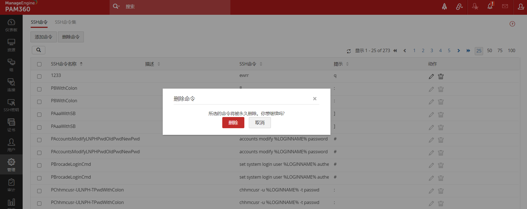Select the 管理 admin gear in the sidebar
This screenshot has height=209, width=527.
(11, 165)
